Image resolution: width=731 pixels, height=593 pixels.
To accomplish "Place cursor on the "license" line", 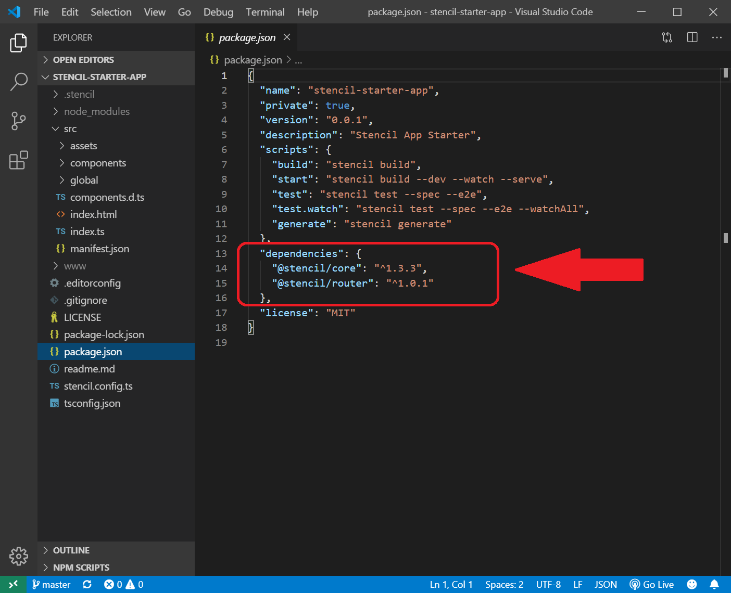I will (x=308, y=313).
